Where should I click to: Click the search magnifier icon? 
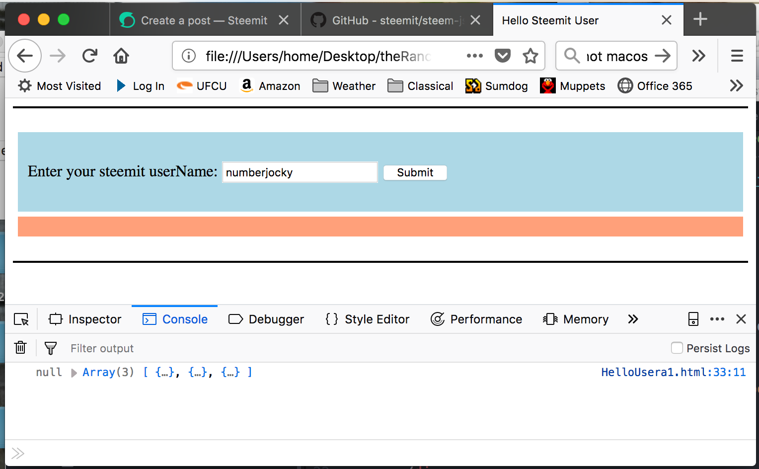(x=572, y=56)
